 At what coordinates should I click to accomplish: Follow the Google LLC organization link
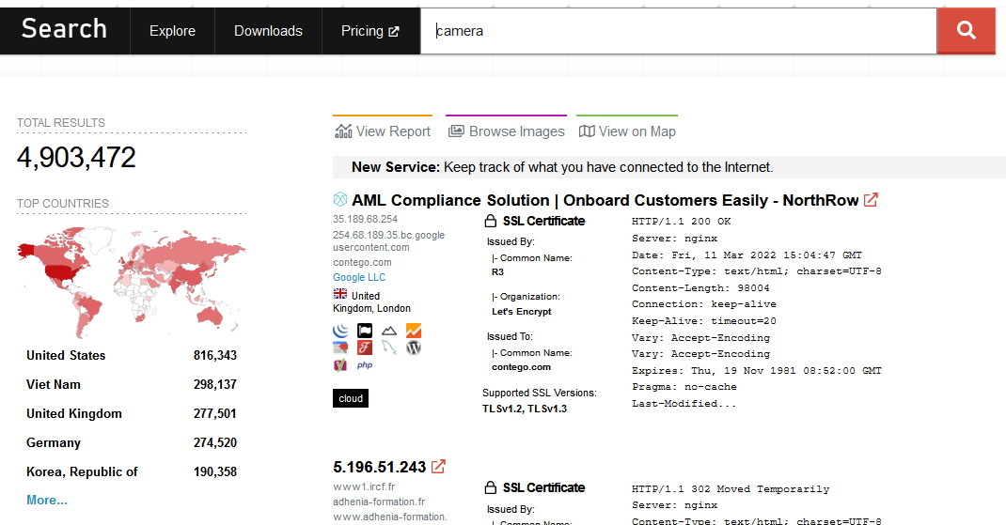(359, 277)
